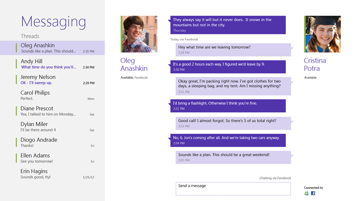Open the Dylan Miler thread
Image resolution: width=358 pixels, height=201 pixels.
tap(52, 127)
